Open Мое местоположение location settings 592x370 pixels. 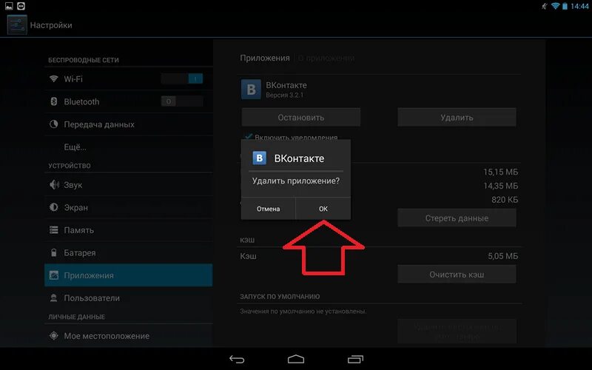[128, 336]
